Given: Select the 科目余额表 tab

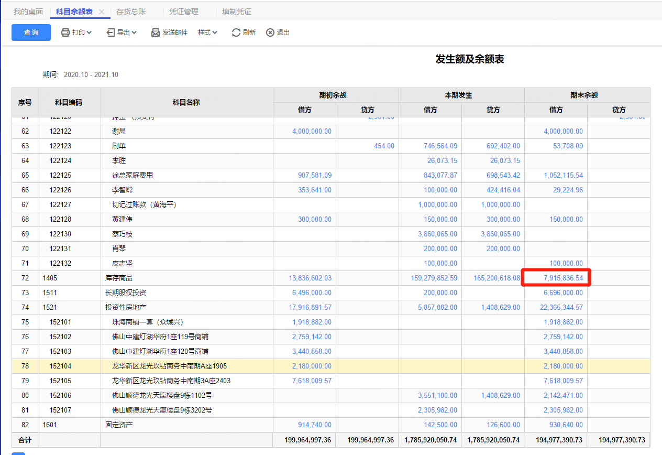Looking at the screenshot, I should [x=75, y=12].
